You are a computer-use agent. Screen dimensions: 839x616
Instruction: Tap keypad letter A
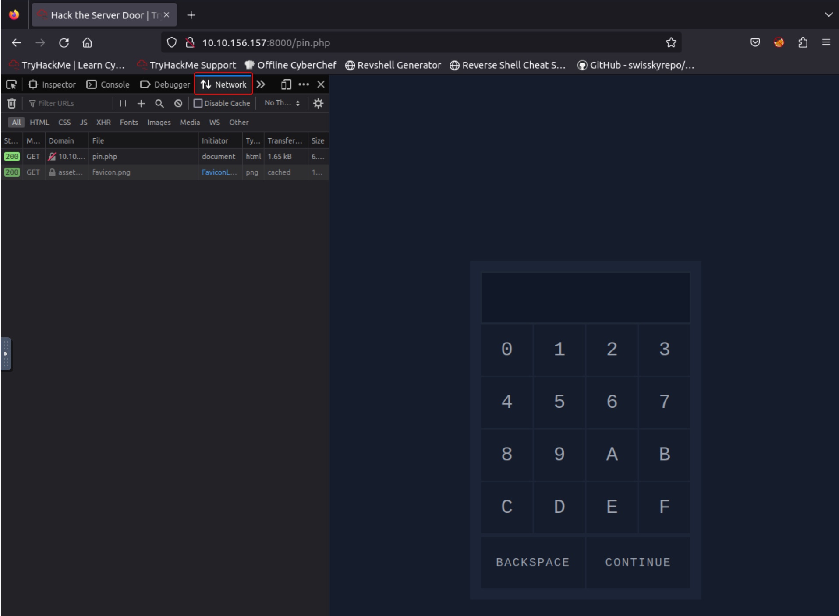(x=612, y=454)
